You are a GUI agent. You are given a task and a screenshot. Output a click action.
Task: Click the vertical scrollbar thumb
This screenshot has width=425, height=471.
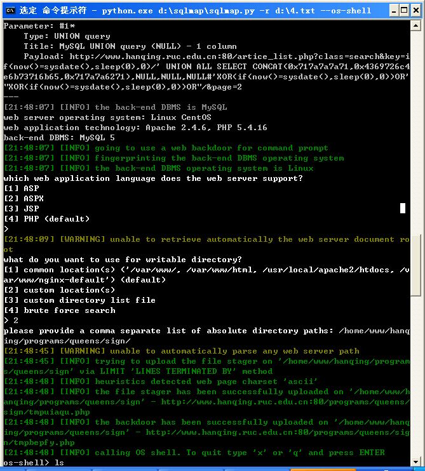[415, 265]
